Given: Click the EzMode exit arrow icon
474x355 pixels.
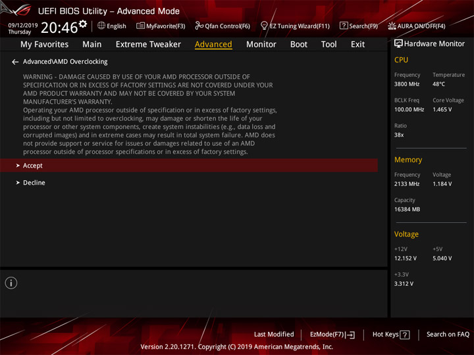Looking at the screenshot, I should coord(350,335).
